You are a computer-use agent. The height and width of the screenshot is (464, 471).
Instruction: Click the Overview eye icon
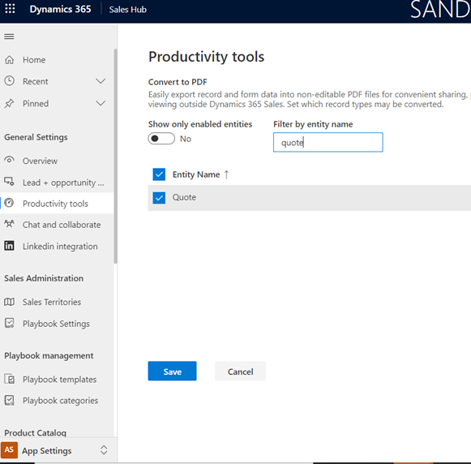pos(9,160)
